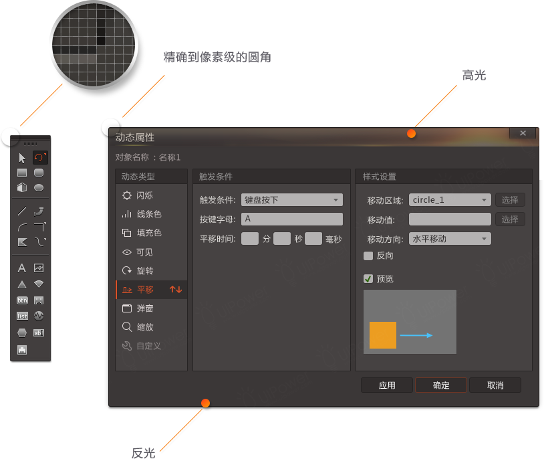The image size is (544, 459).
Task: Select the polygon flag shape tool
Action: click(x=22, y=242)
